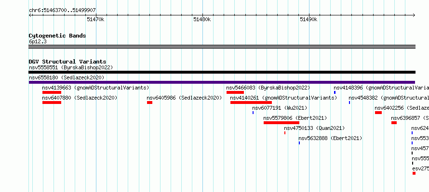This screenshot has width=429, height=192.
Task: Click red bar under nsv6407880
Action: [x=52, y=102]
